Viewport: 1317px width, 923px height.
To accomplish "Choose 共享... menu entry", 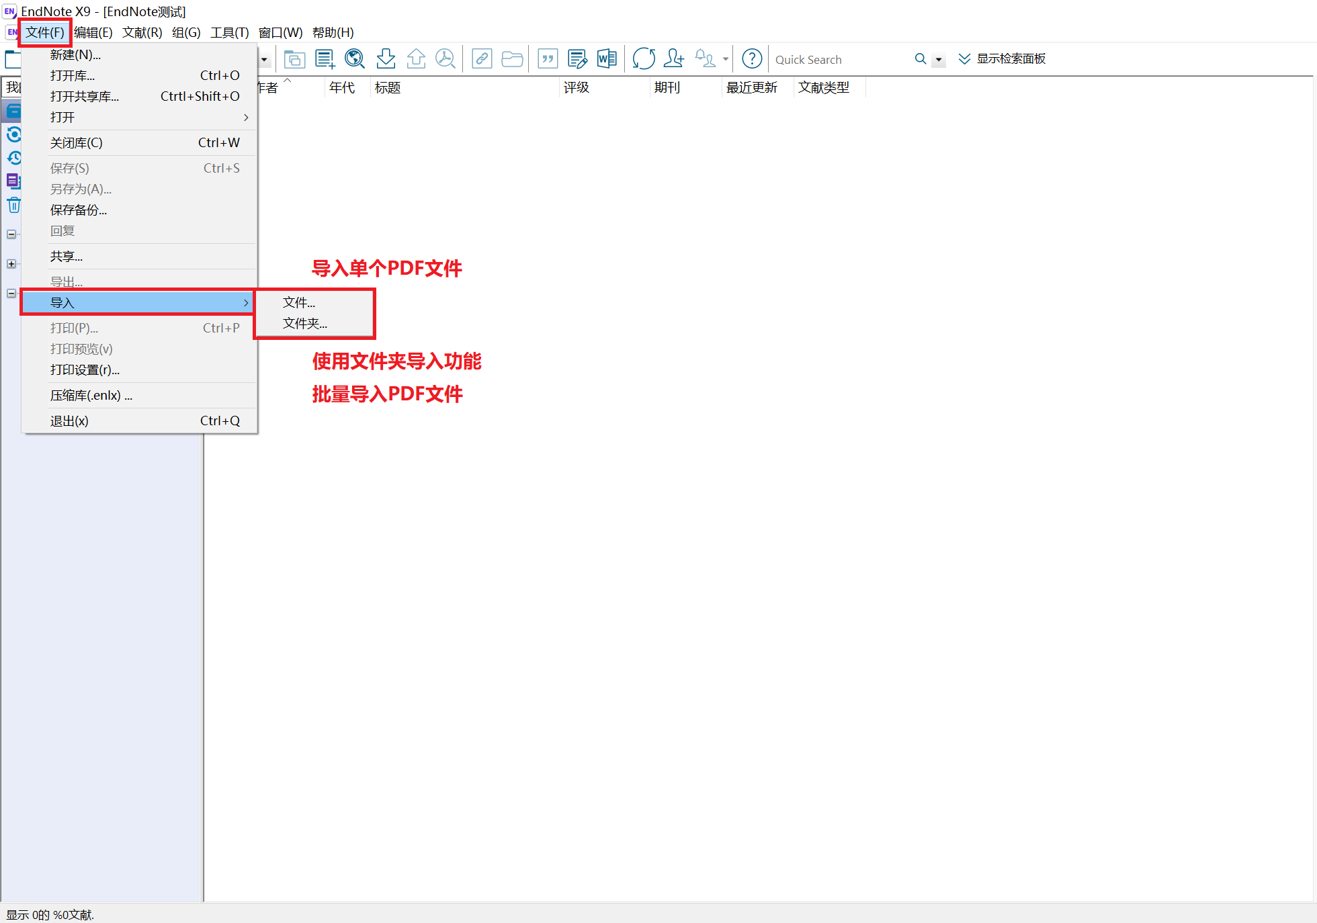I will 139,257.
